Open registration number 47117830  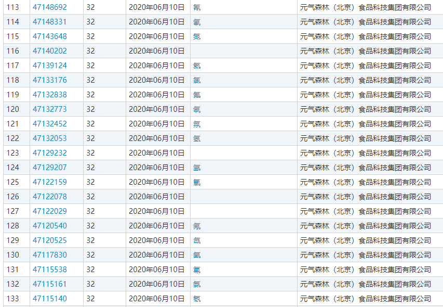coord(50,255)
